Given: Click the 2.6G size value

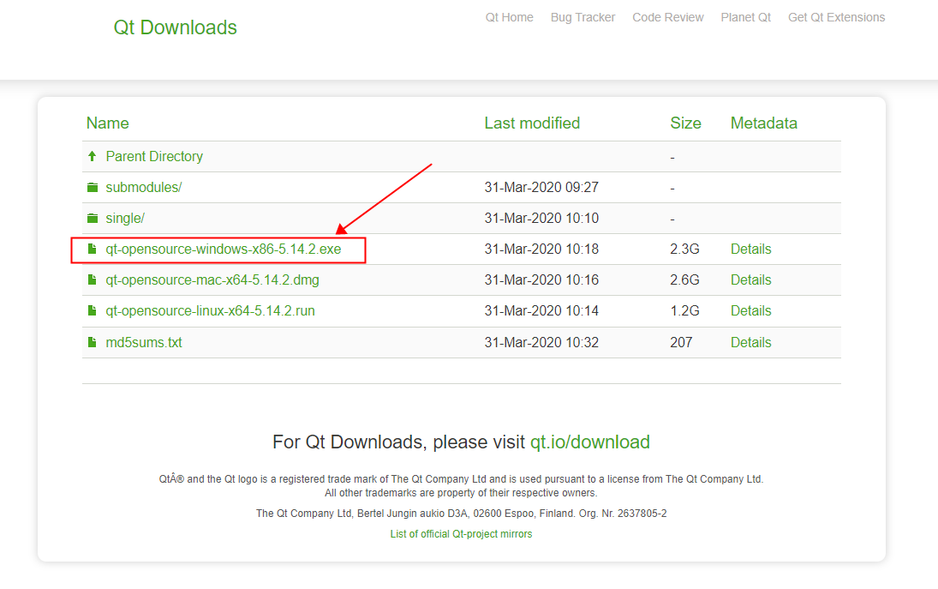Looking at the screenshot, I should coord(684,280).
